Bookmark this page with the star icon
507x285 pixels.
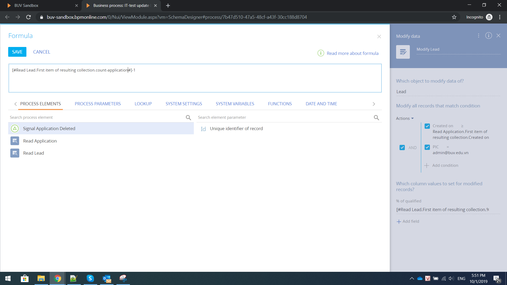click(454, 17)
